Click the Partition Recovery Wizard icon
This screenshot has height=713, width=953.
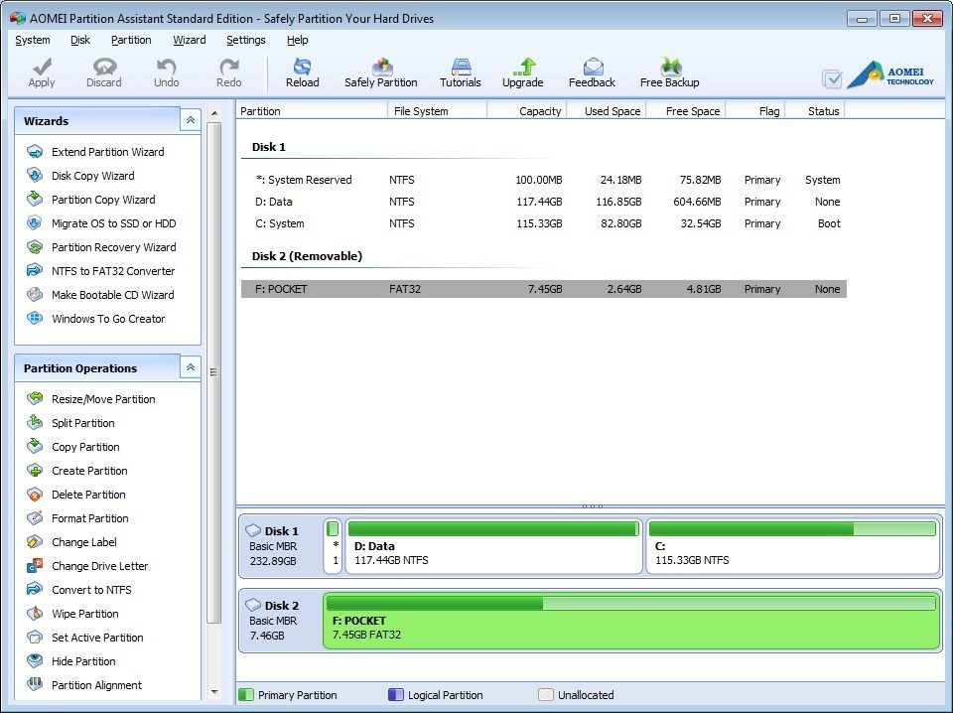coord(35,247)
